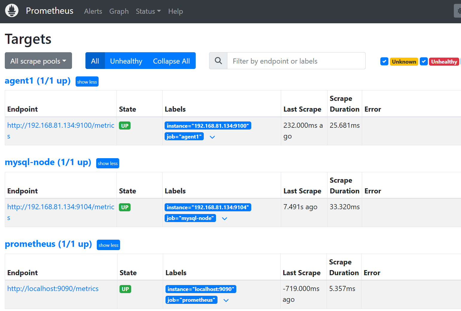Image resolution: width=461 pixels, height=311 pixels.
Task: Click the 7.491s ago last scrape value
Action: pyautogui.click(x=301, y=207)
